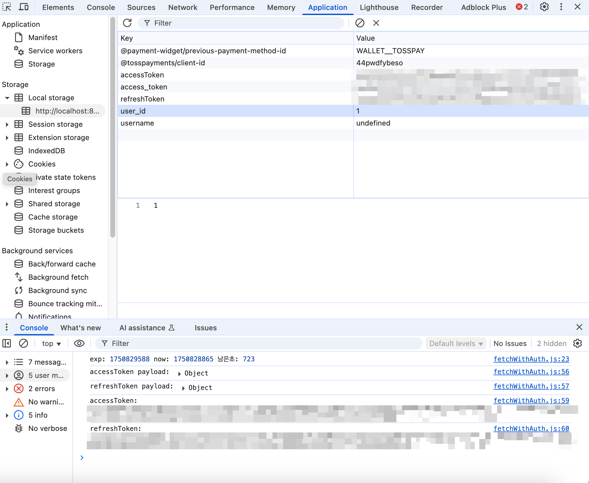Switch to the top Console tab
Image resolution: width=589 pixels, height=483 pixels.
click(101, 7)
